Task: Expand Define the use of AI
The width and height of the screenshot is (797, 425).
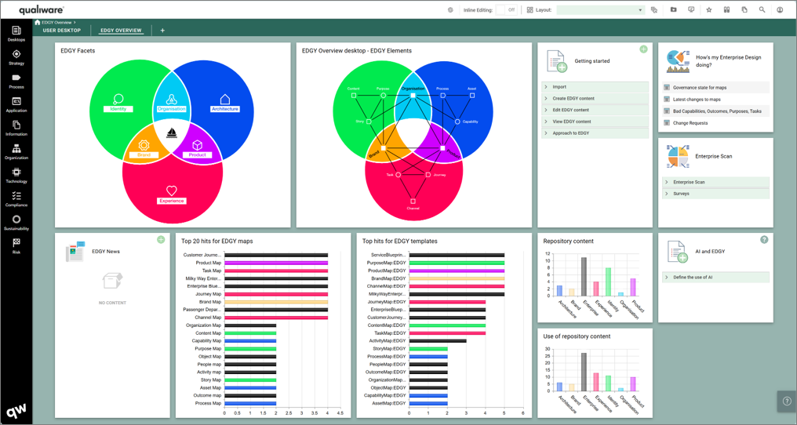Action: [x=715, y=277]
